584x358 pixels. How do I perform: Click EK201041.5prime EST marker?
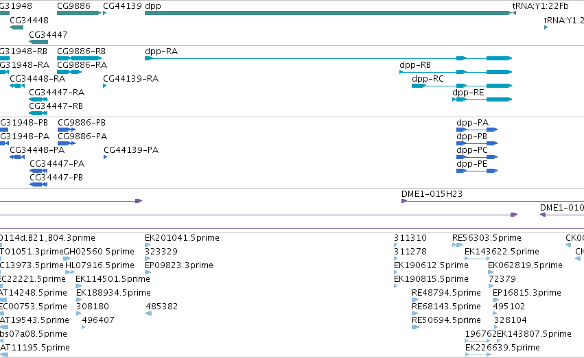[148, 245]
